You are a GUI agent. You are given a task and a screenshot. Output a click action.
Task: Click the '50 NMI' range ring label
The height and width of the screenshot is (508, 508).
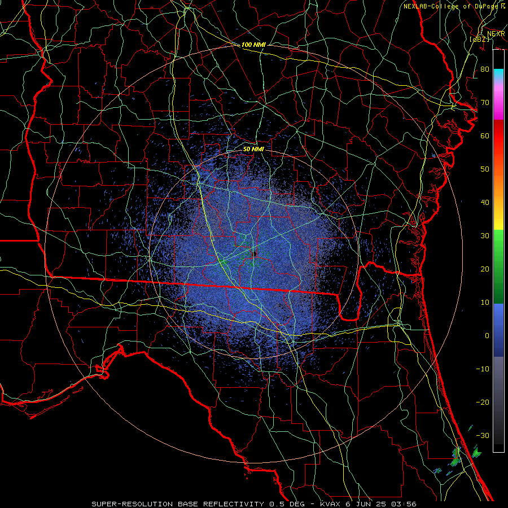click(x=253, y=150)
